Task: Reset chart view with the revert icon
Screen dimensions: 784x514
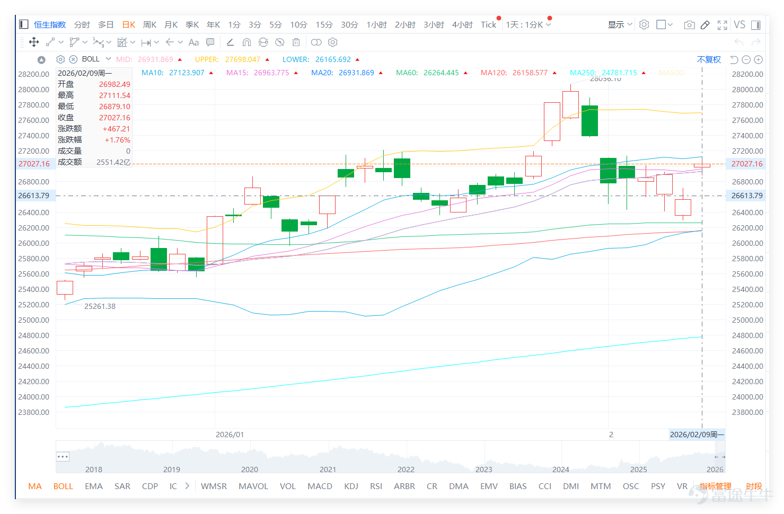Action: point(734,60)
